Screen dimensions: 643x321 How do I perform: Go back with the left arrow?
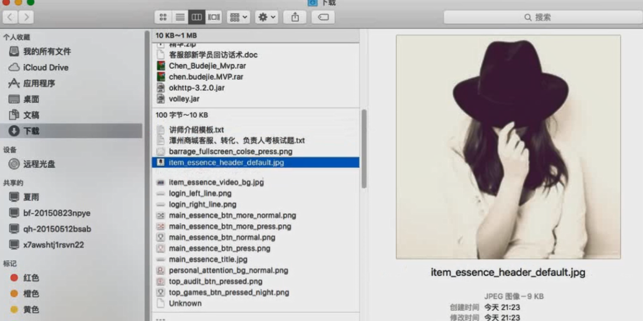pos(11,17)
